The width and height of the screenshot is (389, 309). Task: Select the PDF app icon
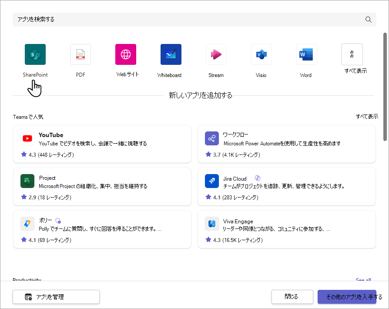click(x=80, y=54)
